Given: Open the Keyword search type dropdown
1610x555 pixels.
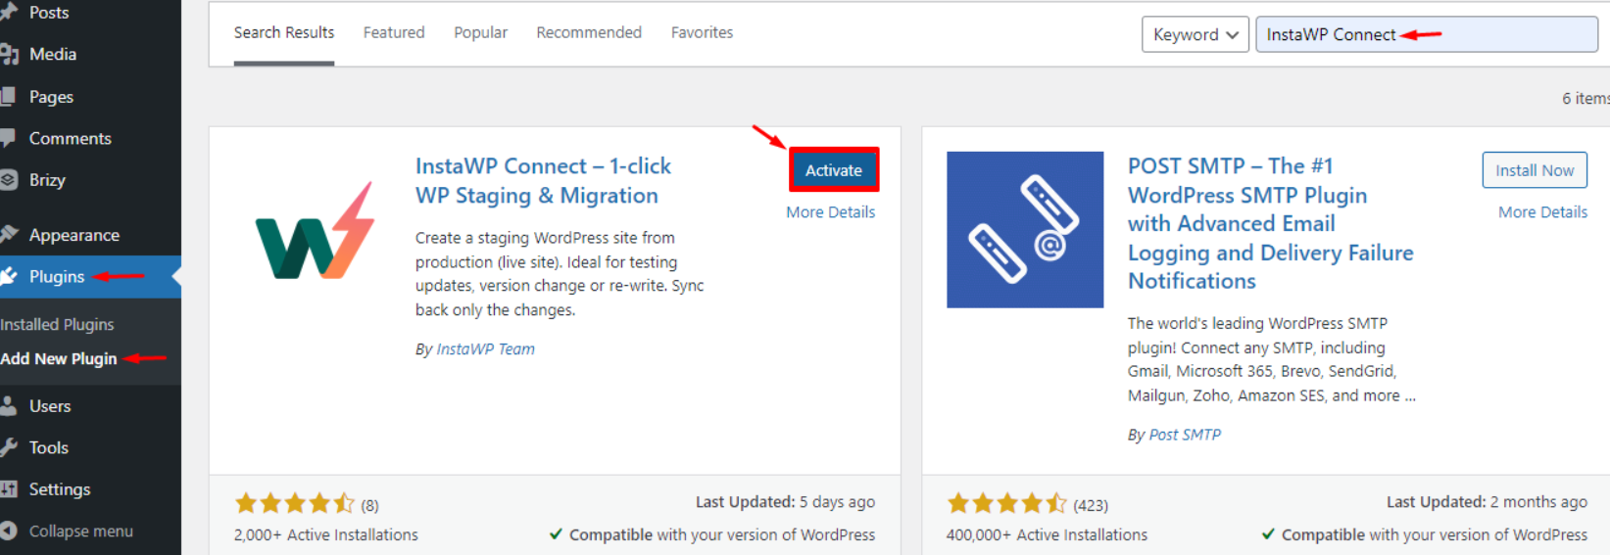Looking at the screenshot, I should click(x=1195, y=34).
